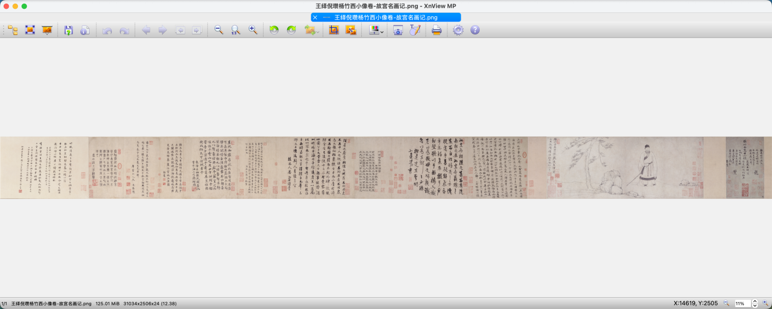Select the 王绎倪瓒杨竹西小像卷 image tab

pos(386,17)
